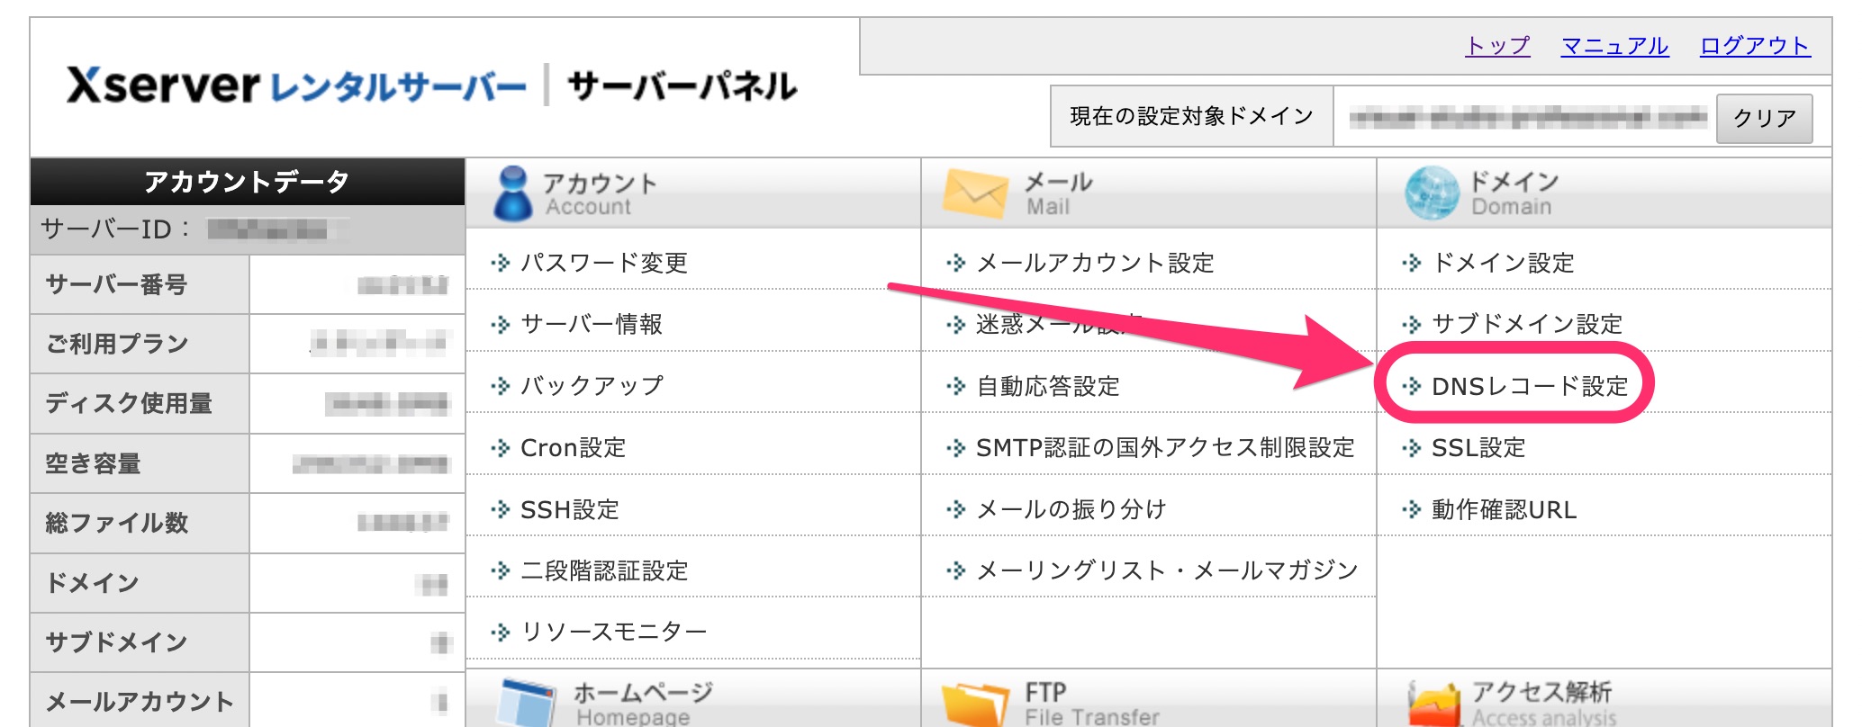The height and width of the screenshot is (727, 1862).
Task: Click the arrow bullet beside リソースモニター
Action: pyautogui.click(x=500, y=633)
